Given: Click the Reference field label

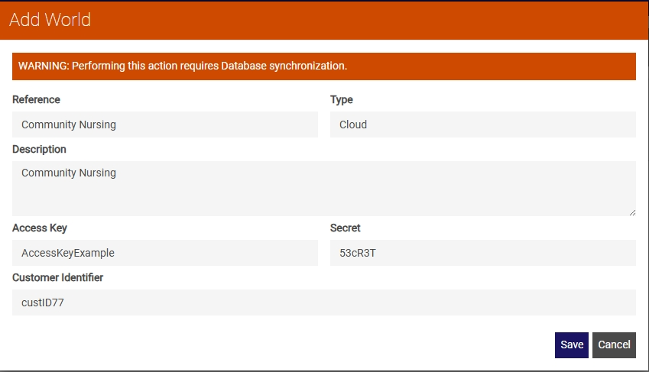Looking at the screenshot, I should click(36, 100).
